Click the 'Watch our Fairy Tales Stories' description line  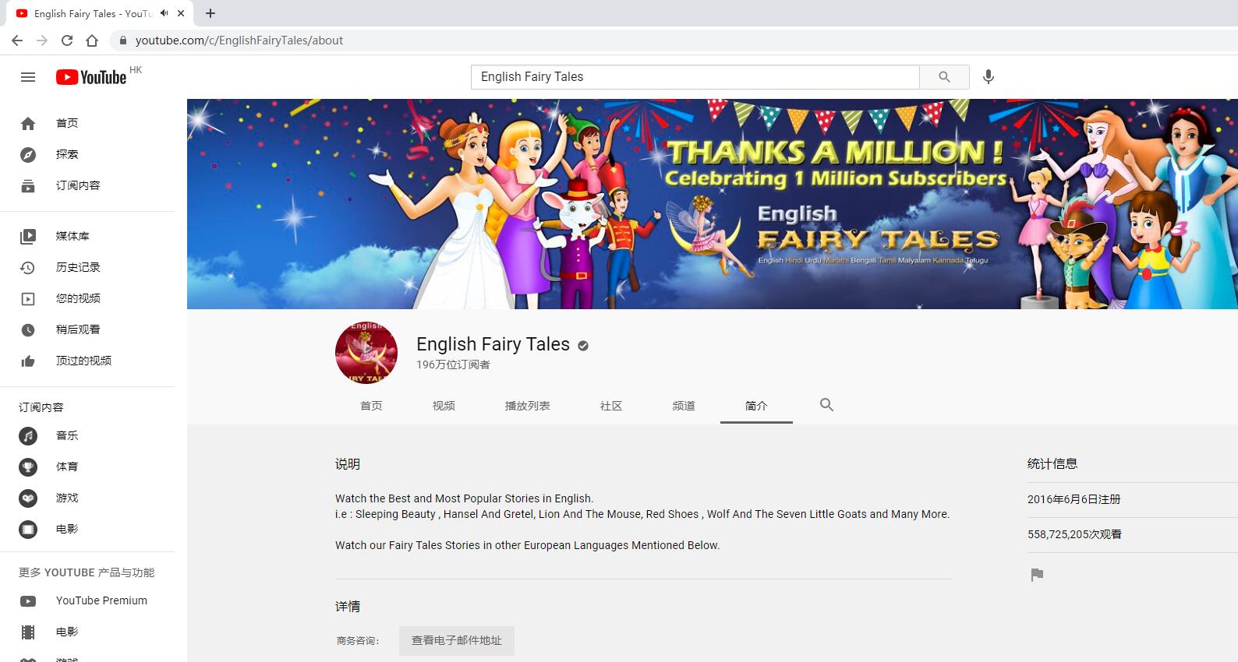pyautogui.click(x=527, y=545)
